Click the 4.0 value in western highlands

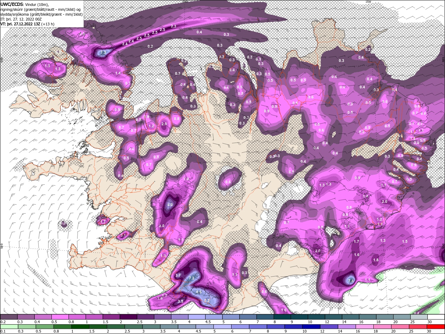click(x=170, y=205)
